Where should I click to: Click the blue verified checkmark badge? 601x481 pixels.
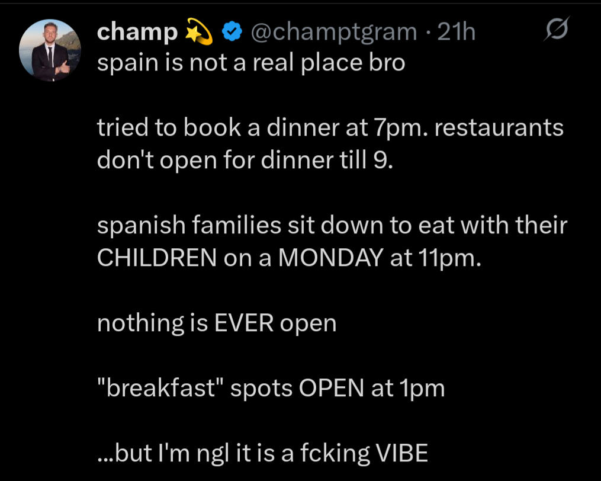click(x=230, y=32)
